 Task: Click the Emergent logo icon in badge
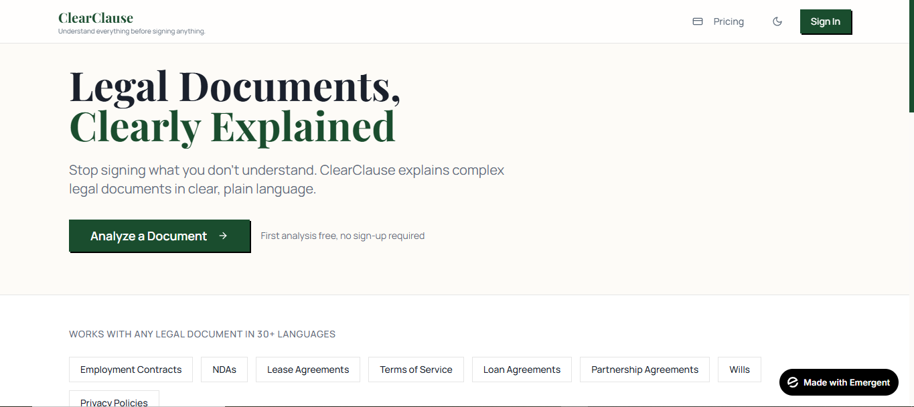793,382
